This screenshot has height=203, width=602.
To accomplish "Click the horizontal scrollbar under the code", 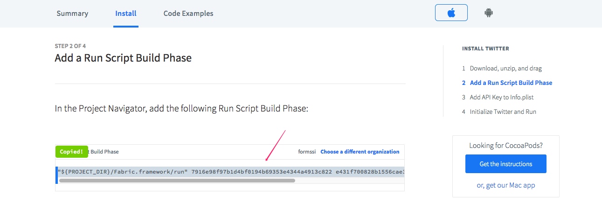I will 177,180.
